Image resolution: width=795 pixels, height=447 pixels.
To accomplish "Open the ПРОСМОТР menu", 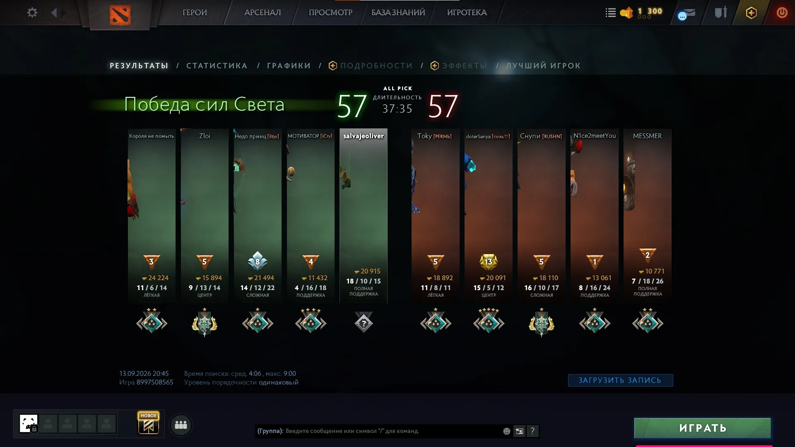I will coord(330,12).
